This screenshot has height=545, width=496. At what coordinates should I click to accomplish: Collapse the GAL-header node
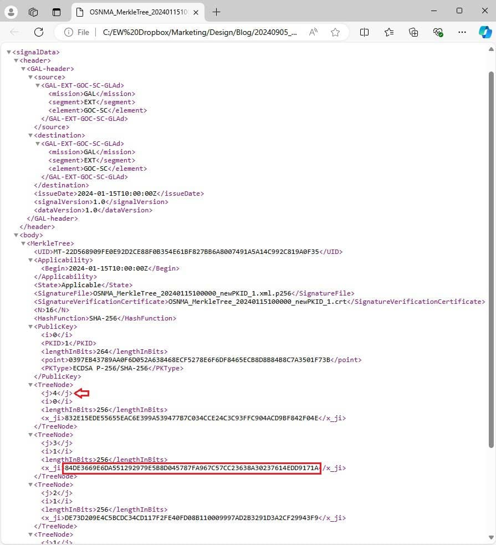click(23, 69)
